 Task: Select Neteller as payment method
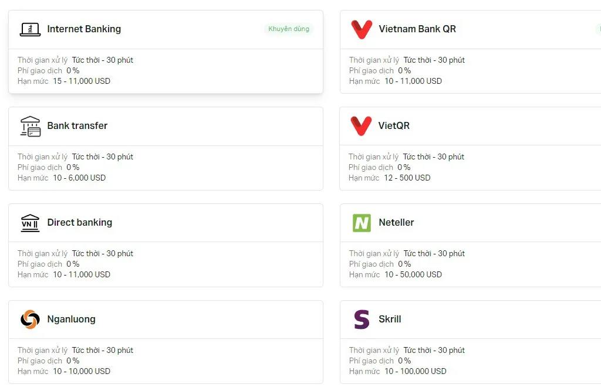click(397, 223)
